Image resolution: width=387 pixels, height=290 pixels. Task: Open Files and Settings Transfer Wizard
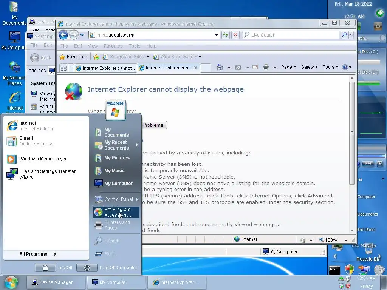46,174
